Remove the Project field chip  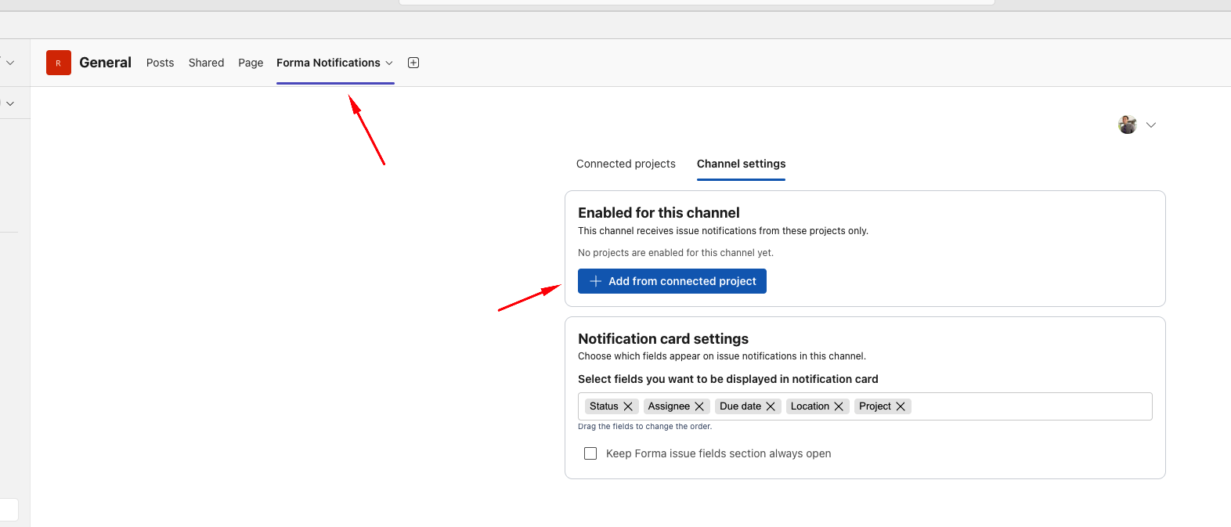901,406
